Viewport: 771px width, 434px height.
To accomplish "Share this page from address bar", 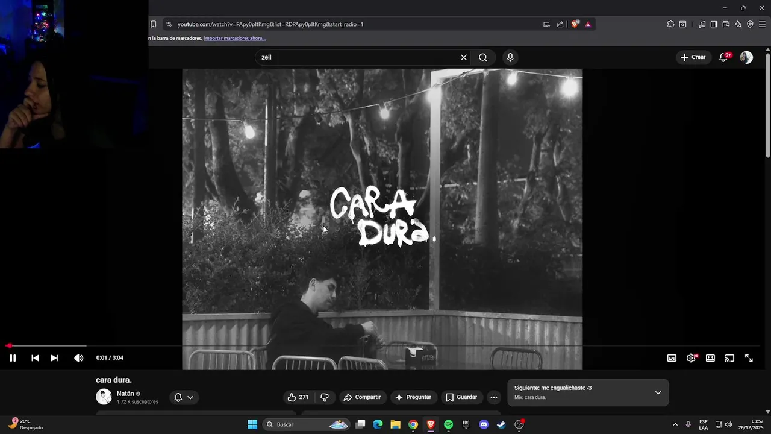I will click(x=560, y=24).
